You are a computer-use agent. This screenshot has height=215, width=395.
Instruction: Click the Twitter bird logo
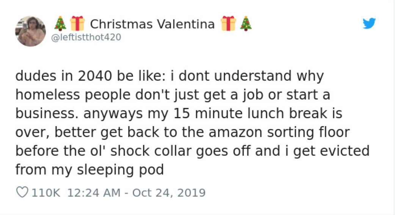coord(369,24)
